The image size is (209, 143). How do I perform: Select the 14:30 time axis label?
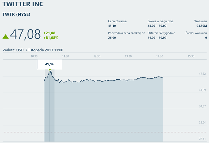(x=160, y=56)
